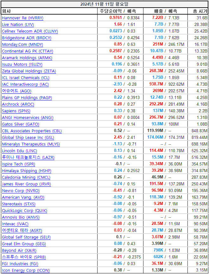Open Cellnex Telecom ADR (CLLNY) link
The width and height of the screenshot is (209, 274).
[x=30, y=31]
